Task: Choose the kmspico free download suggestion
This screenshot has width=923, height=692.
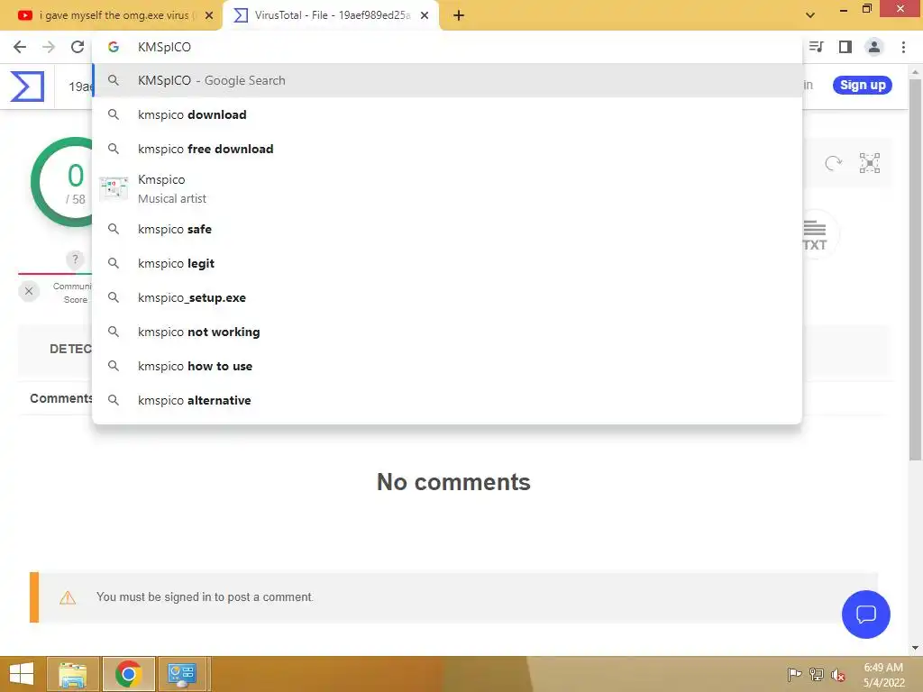Action: pyautogui.click(x=447, y=149)
